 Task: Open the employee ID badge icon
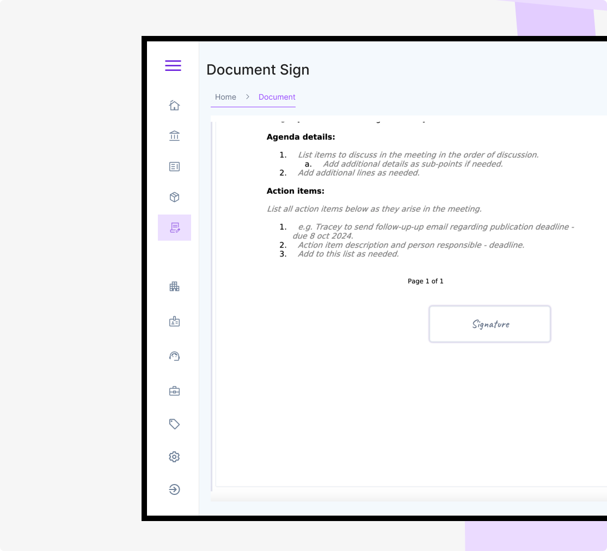click(174, 321)
